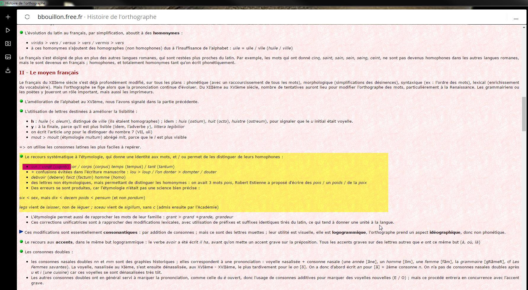
Task: Click the scroll up arrow of the page
Action: pyautogui.click(x=524, y=27)
